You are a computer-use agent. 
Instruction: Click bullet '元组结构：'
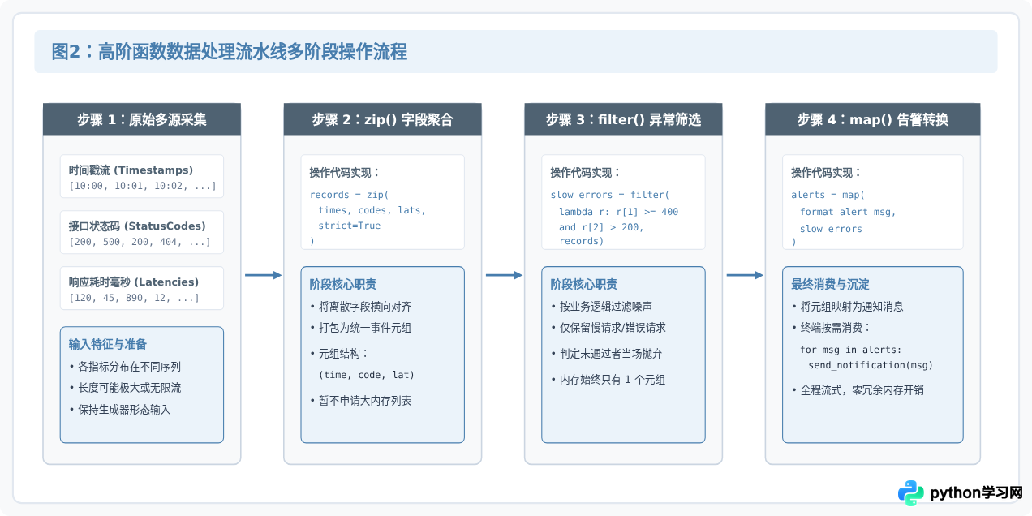pyautogui.click(x=339, y=354)
